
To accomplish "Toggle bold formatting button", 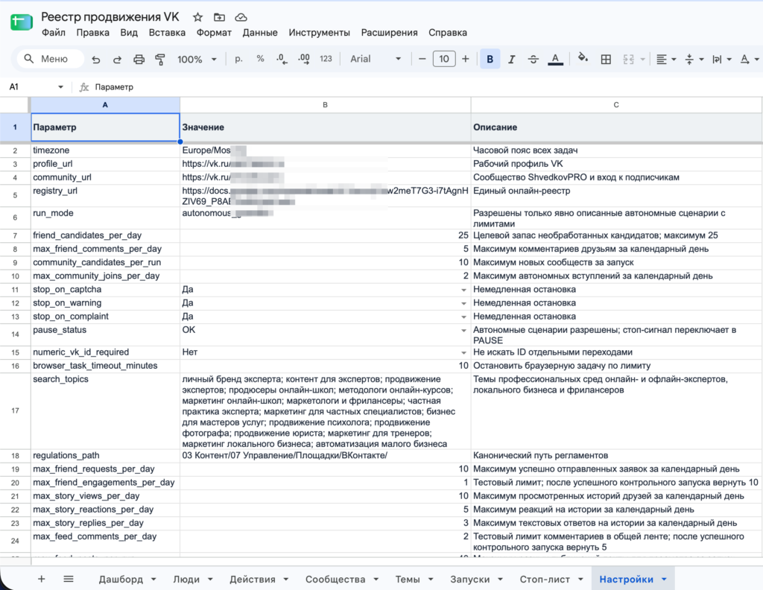I will point(490,60).
